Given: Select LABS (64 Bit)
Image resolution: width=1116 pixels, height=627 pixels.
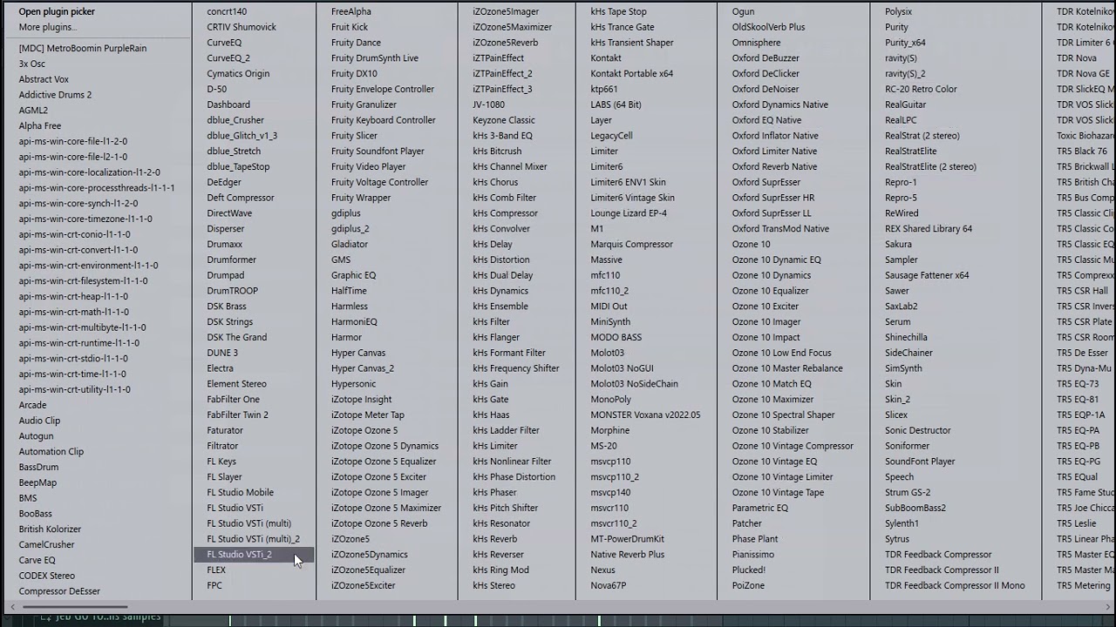Looking at the screenshot, I should 616,105.
